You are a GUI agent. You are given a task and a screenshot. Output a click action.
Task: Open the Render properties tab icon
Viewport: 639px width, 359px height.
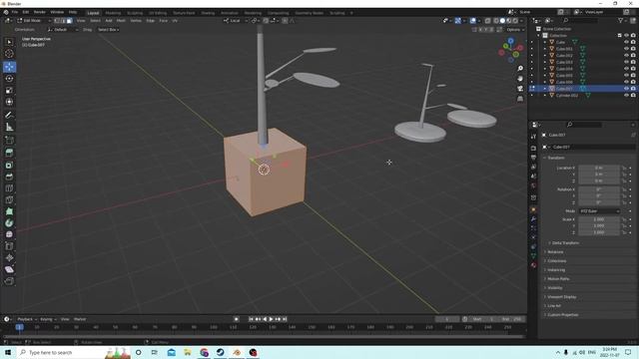[x=533, y=148]
